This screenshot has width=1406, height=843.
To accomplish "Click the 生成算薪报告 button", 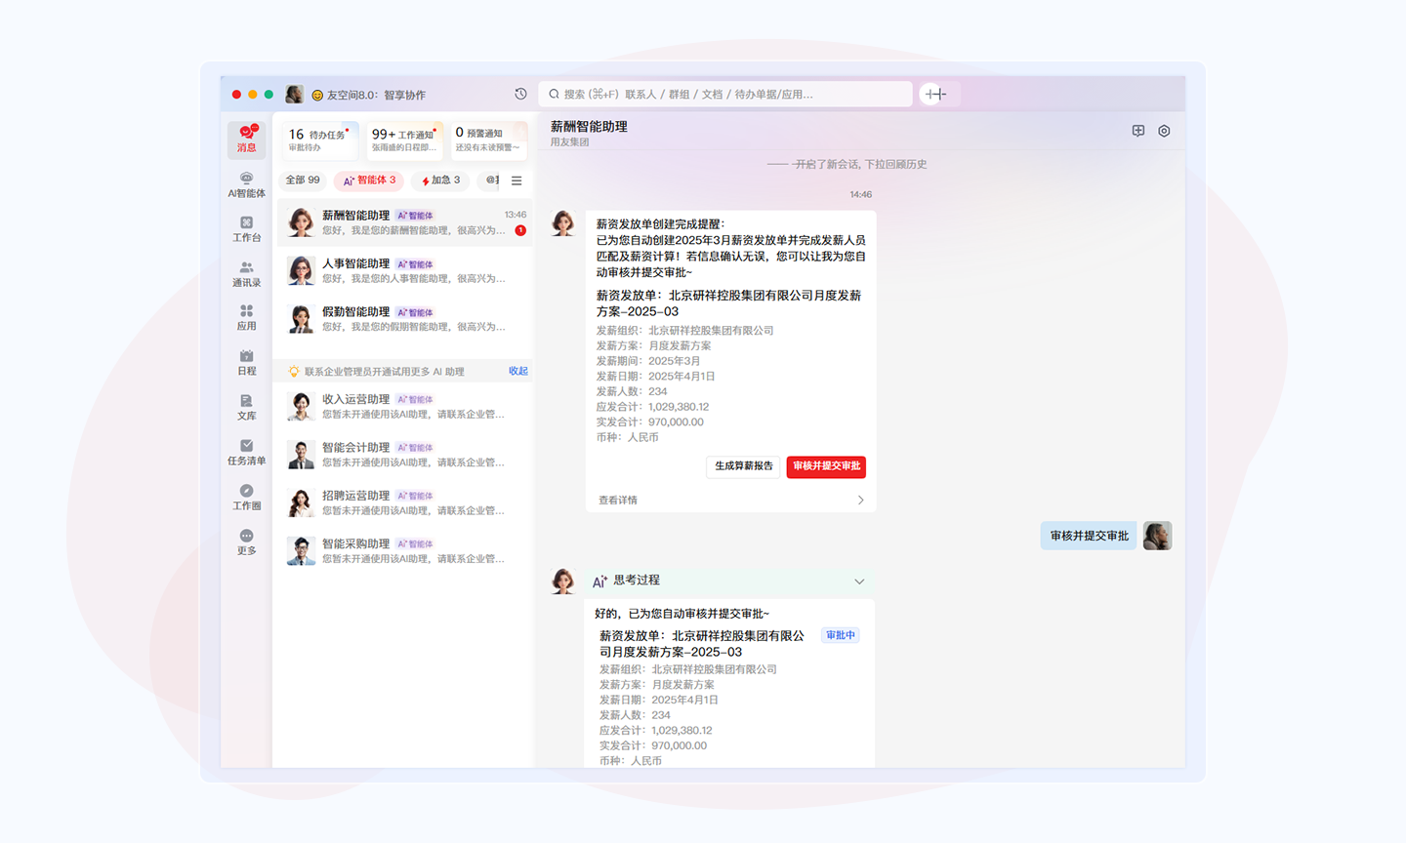I will click(743, 466).
